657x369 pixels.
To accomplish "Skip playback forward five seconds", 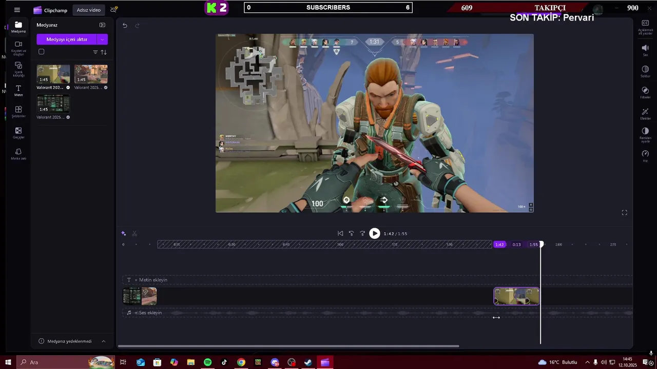I will tap(362, 233).
